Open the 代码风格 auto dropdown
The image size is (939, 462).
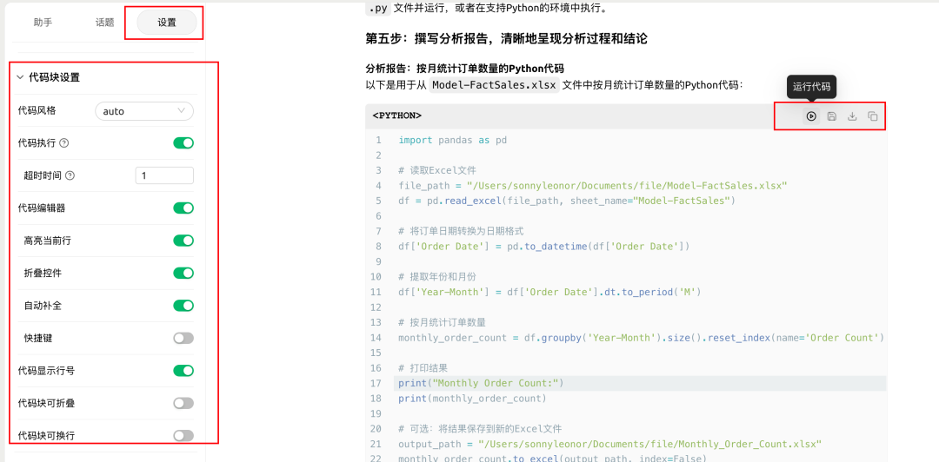coord(144,110)
